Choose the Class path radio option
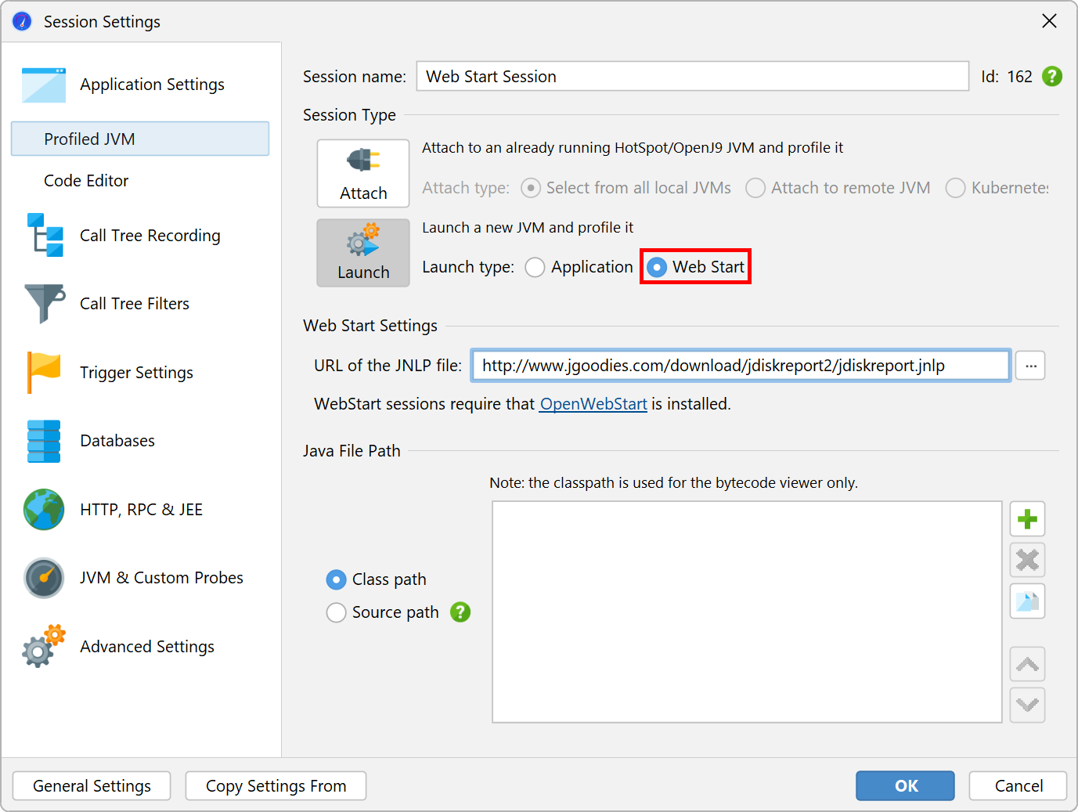 [x=337, y=579]
